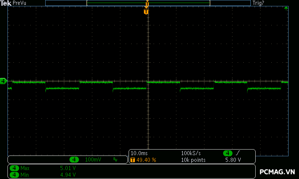Viewport: 299px width, 179px height.
Task: Click the orange trigger position T marker
Action: click(x=146, y=12)
